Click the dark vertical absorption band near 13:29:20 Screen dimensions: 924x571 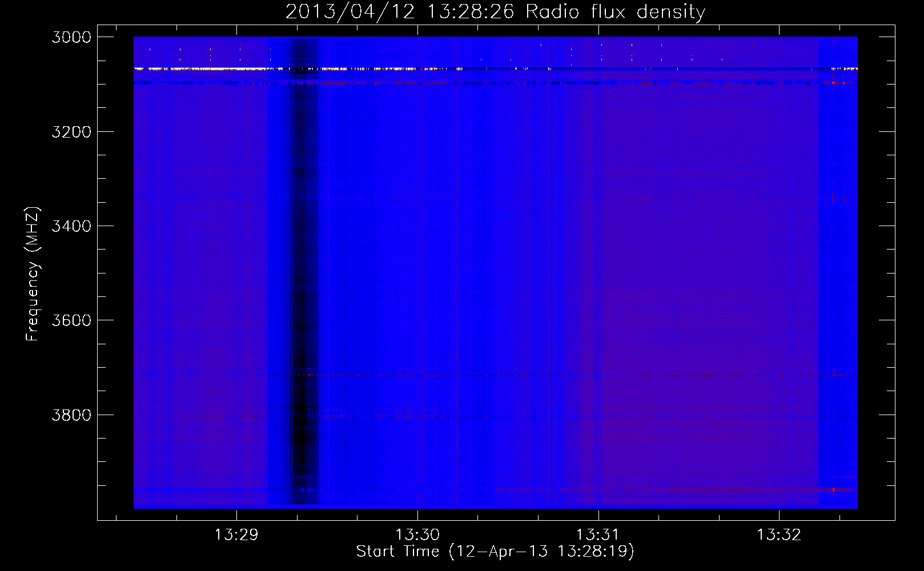(303, 271)
